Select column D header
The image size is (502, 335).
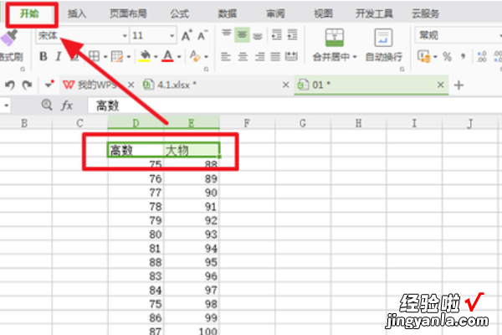click(x=136, y=123)
